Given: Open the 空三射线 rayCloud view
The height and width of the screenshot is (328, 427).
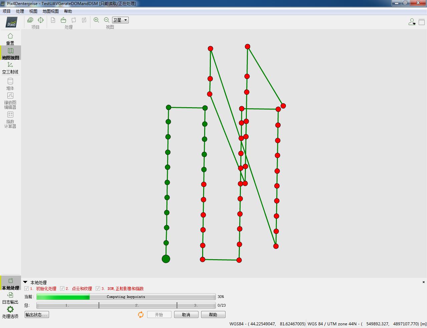Looking at the screenshot, I should pyautogui.click(x=10, y=68).
